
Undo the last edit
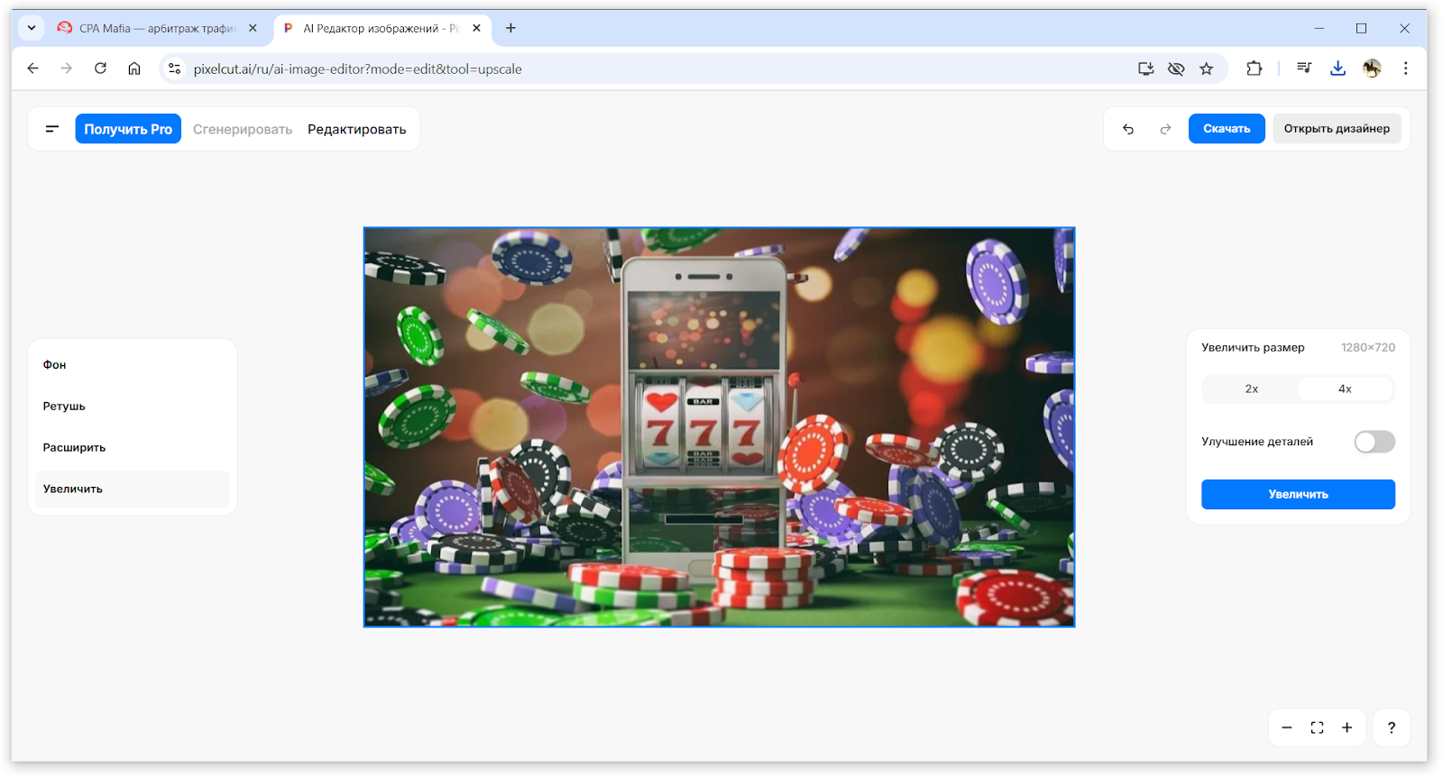[x=1128, y=129]
